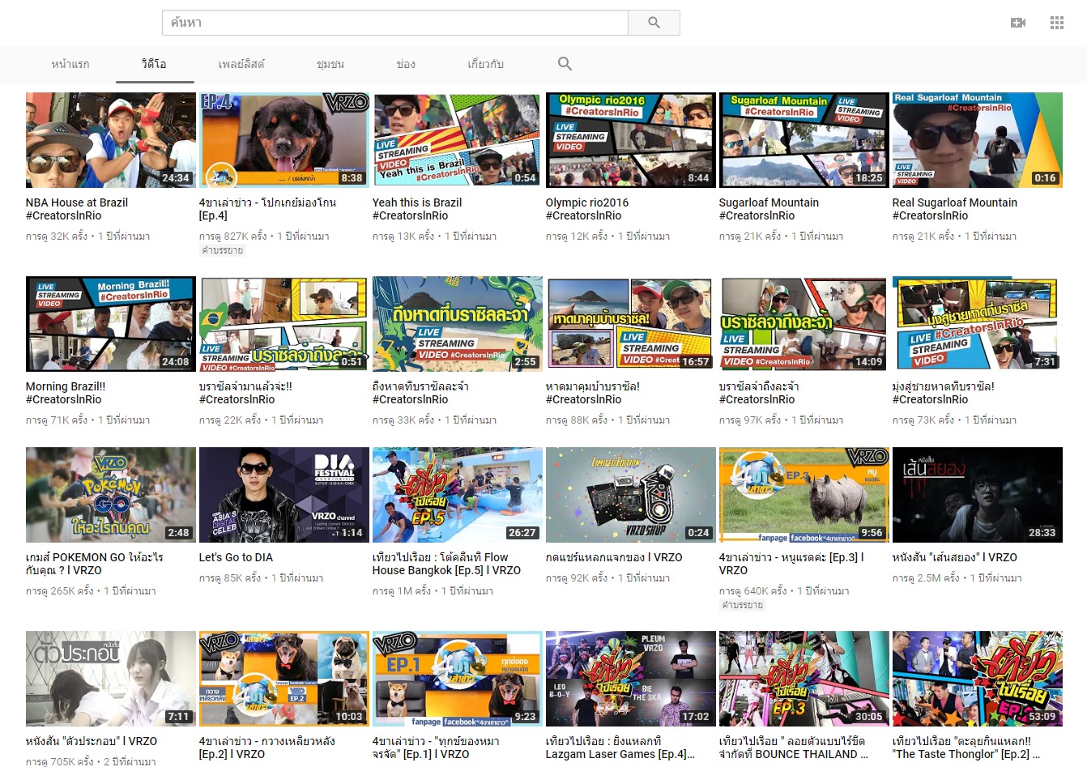Focus the ค้นหา search field
The image size is (1087, 767).
[x=395, y=23]
